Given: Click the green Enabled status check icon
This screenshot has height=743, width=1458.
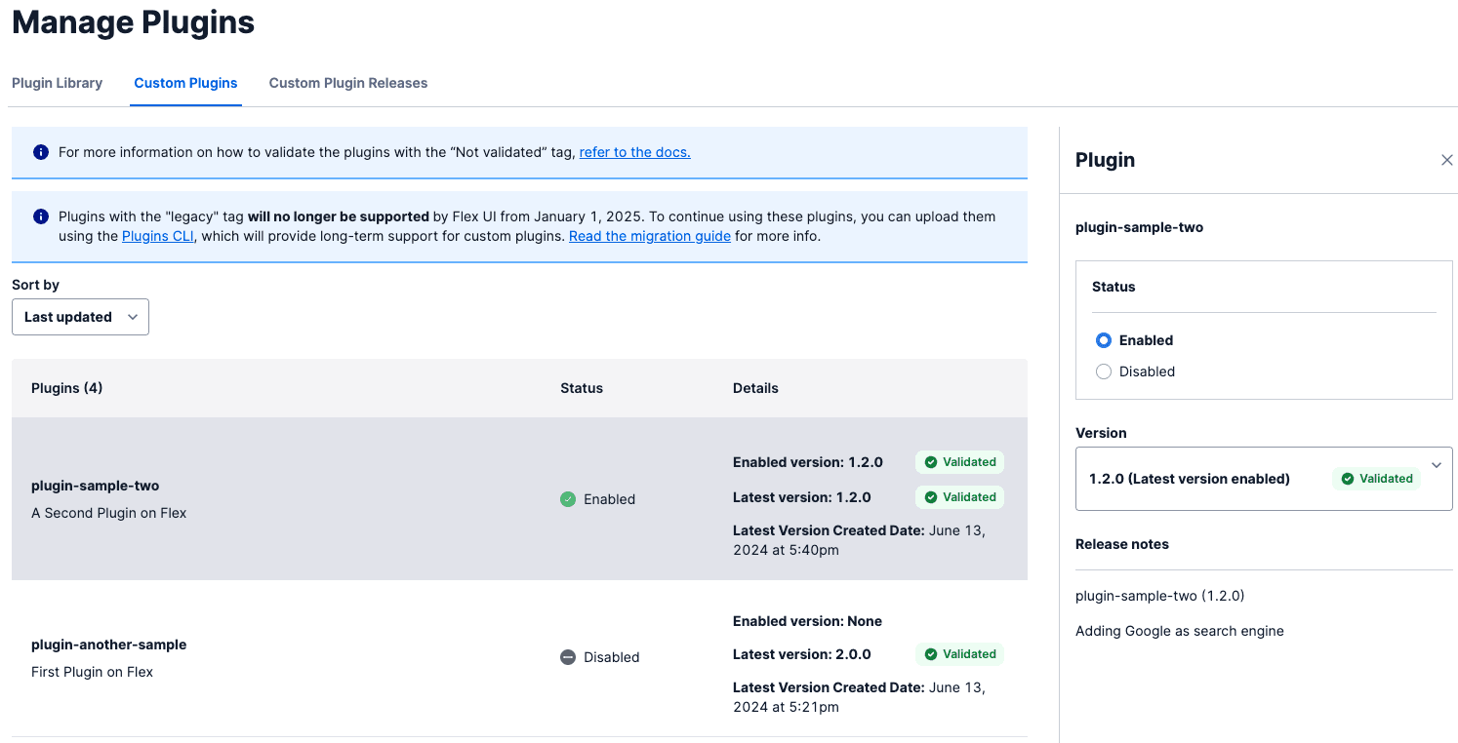Looking at the screenshot, I should pos(568,499).
